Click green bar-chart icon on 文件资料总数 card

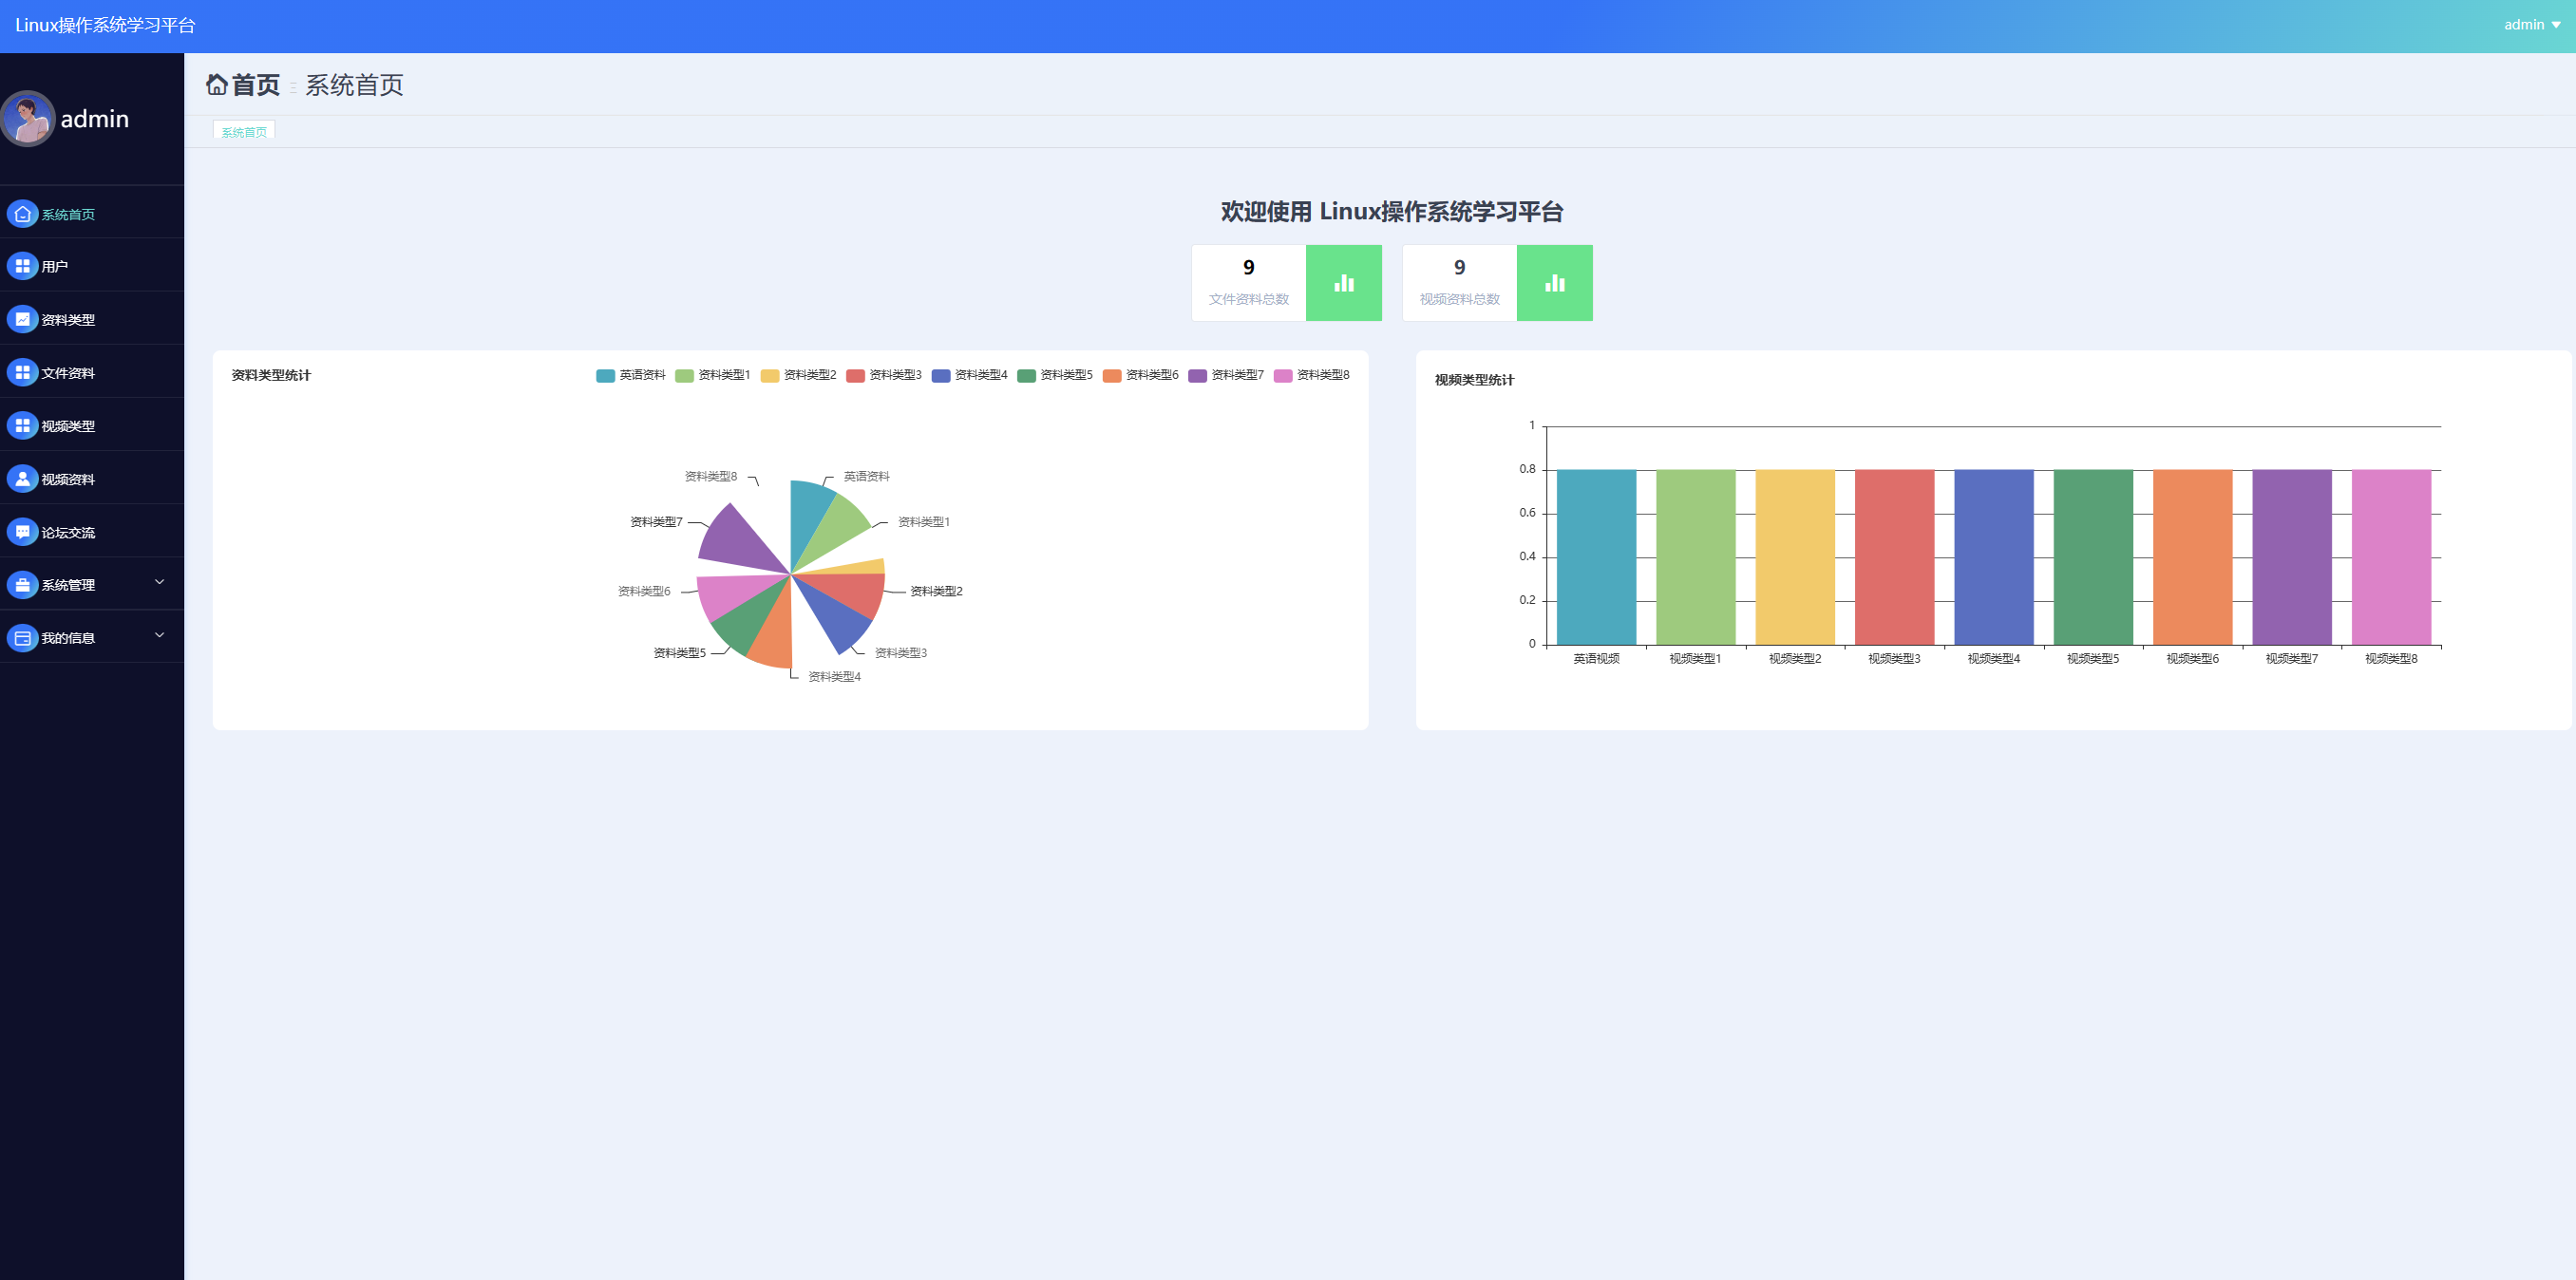click(1343, 283)
